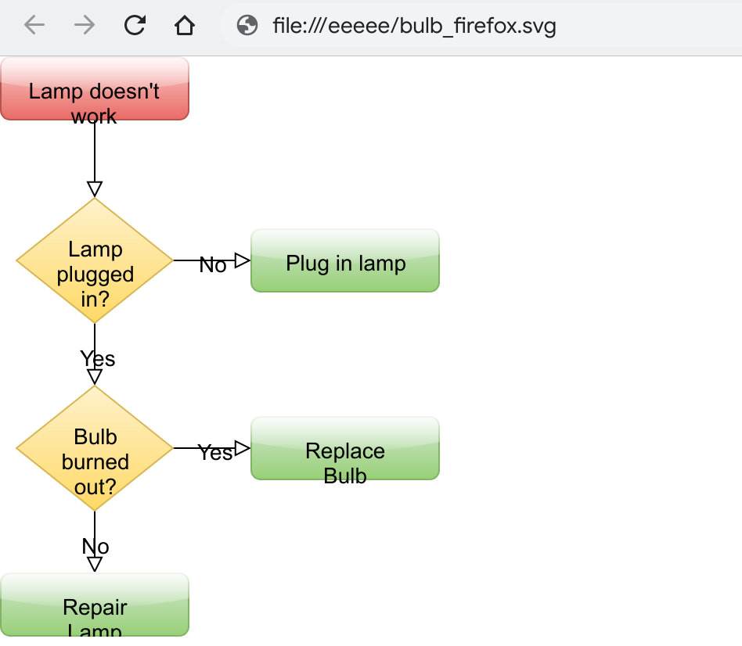Reload the bulb_firefox.svg page
Viewport: 742px width, 646px height.
tap(135, 25)
